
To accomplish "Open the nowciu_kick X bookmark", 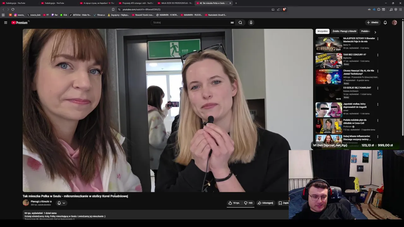I will pos(34,15).
